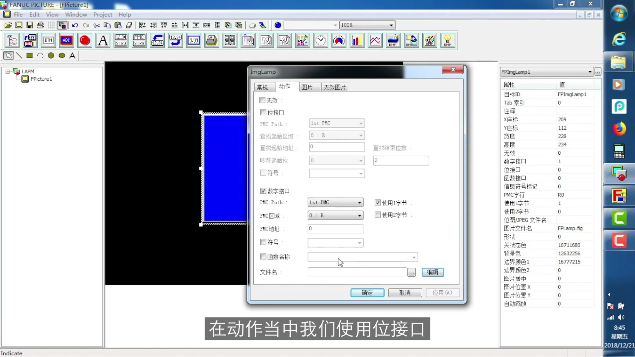Enable the 位接口 checkbox
635x357 pixels.
pos(263,112)
